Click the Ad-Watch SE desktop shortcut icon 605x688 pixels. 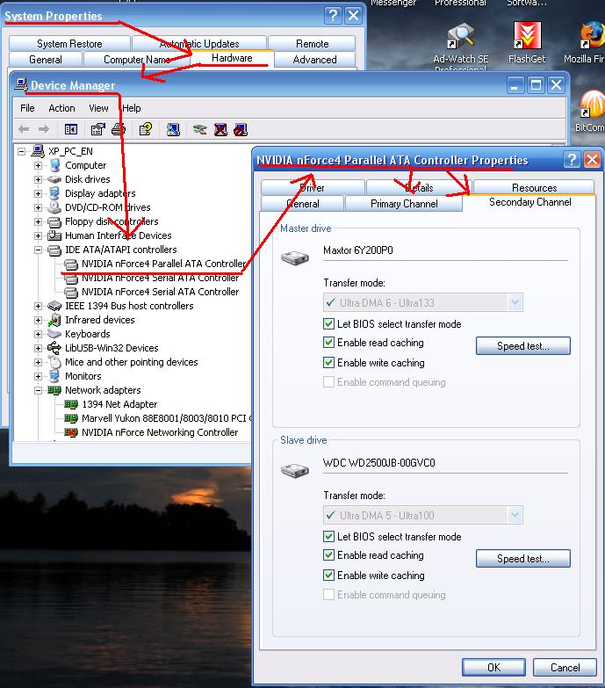460,36
